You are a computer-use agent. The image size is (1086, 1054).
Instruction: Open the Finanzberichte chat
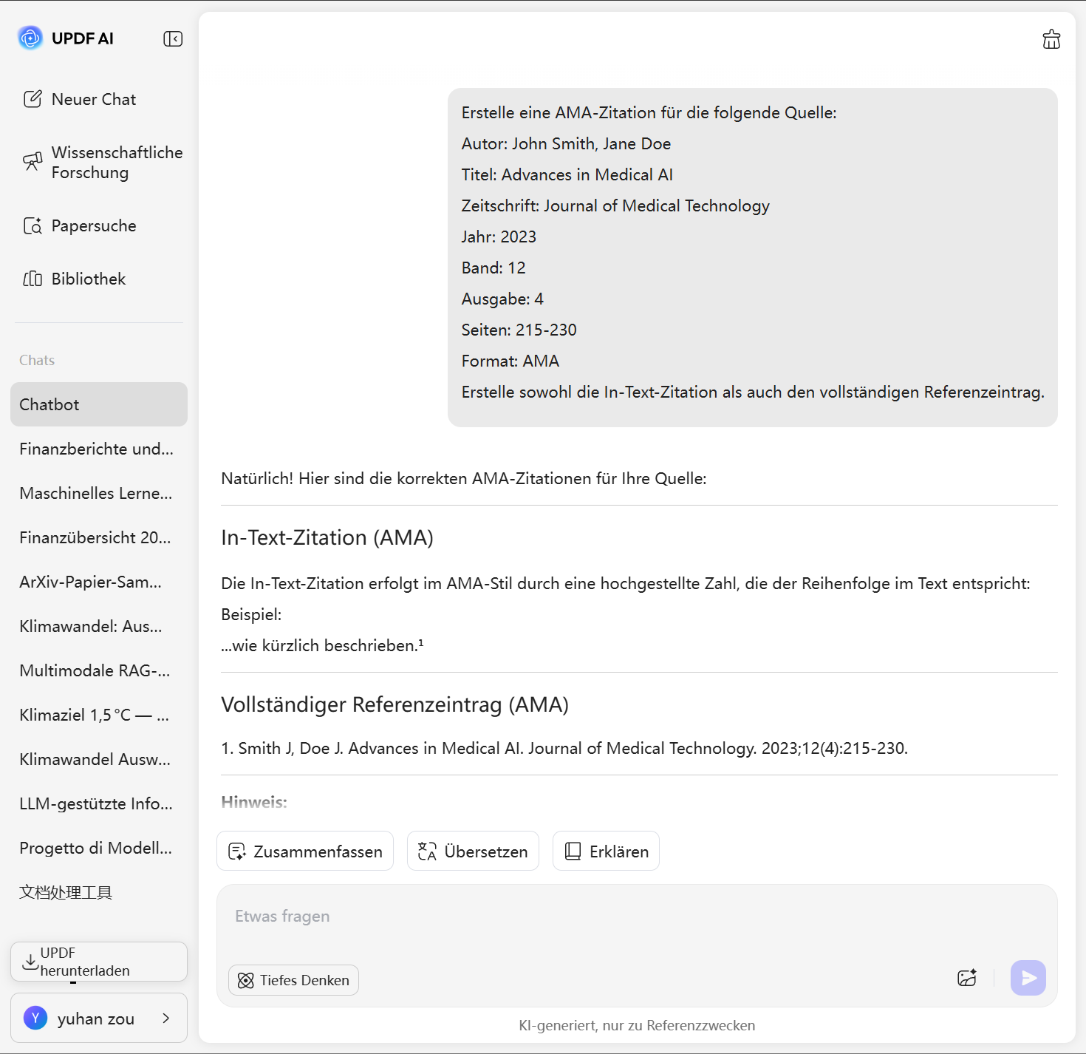tap(97, 449)
